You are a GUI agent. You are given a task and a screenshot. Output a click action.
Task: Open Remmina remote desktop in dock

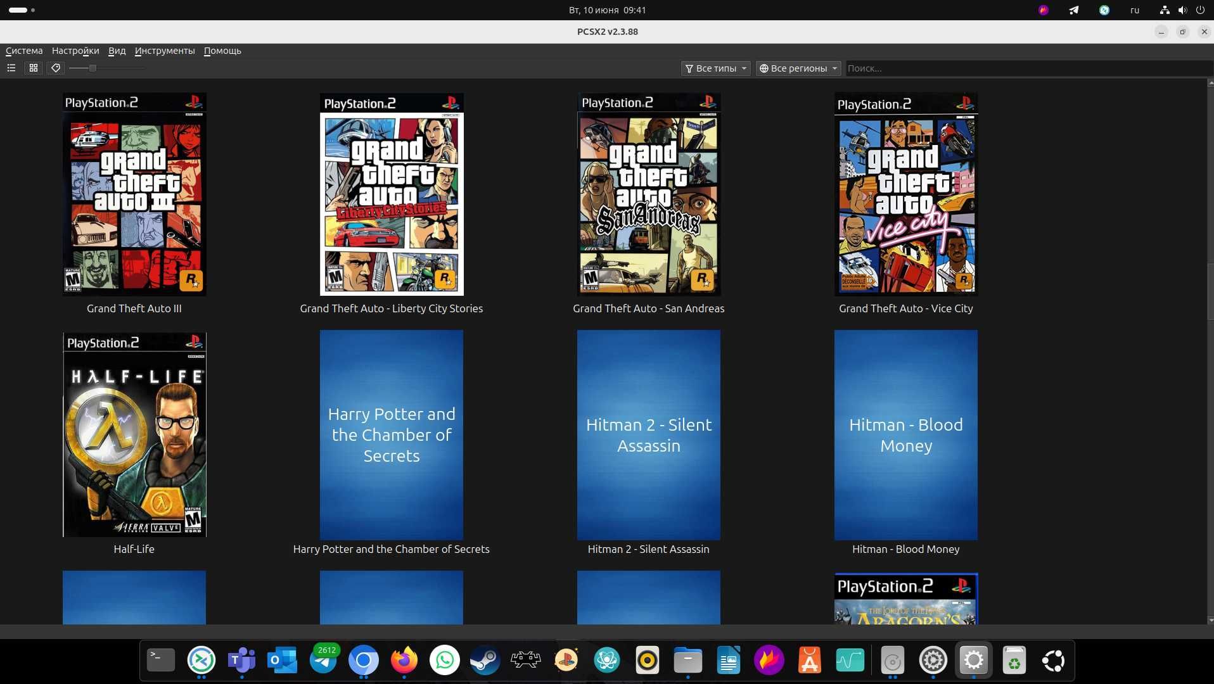201,661
